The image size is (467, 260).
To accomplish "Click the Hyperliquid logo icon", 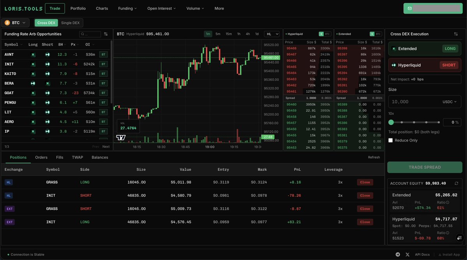I will (x=393, y=65).
